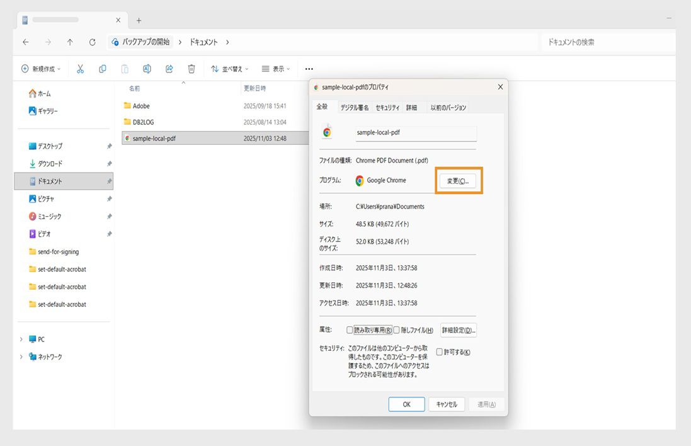
Task: Open the 並べ替え sort dropdown
Action: pyautogui.click(x=230, y=69)
